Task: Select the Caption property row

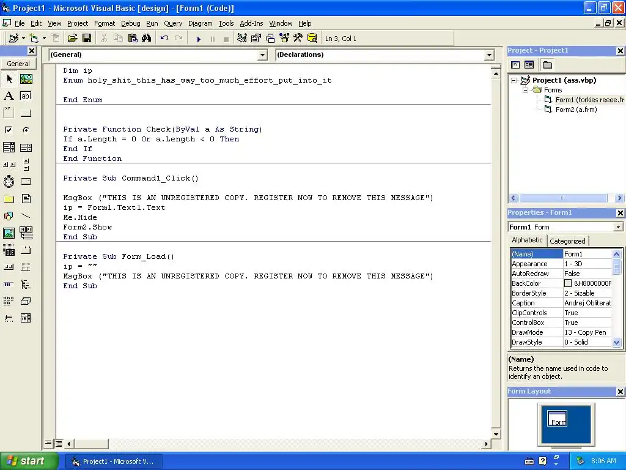Action: (561, 303)
